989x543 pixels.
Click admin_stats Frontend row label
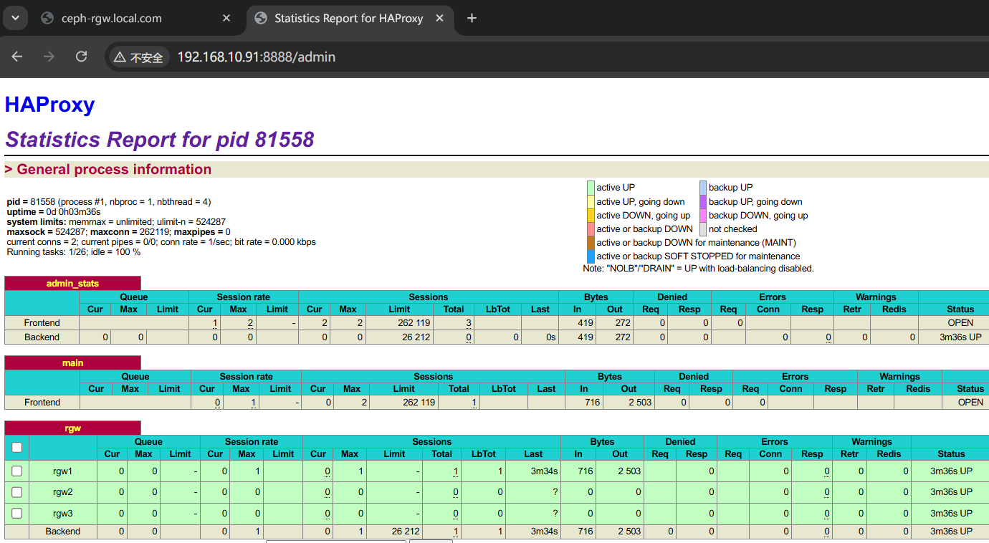pyautogui.click(x=42, y=323)
